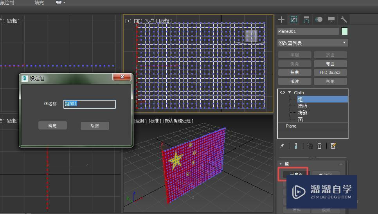Open the Create command panel tab

pyautogui.click(x=281, y=20)
